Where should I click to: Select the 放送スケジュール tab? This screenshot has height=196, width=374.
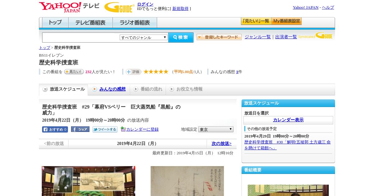64,89
